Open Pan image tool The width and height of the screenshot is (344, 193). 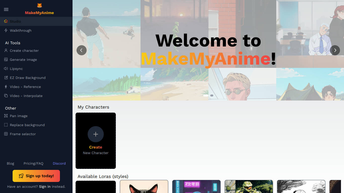pyautogui.click(x=36, y=116)
